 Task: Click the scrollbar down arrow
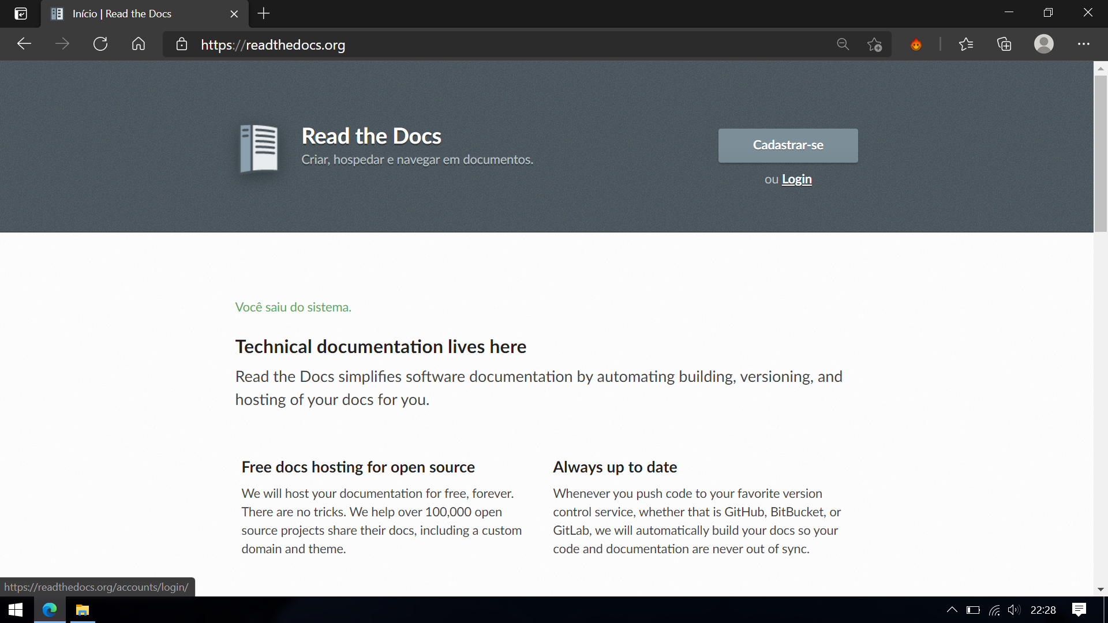coord(1100,590)
